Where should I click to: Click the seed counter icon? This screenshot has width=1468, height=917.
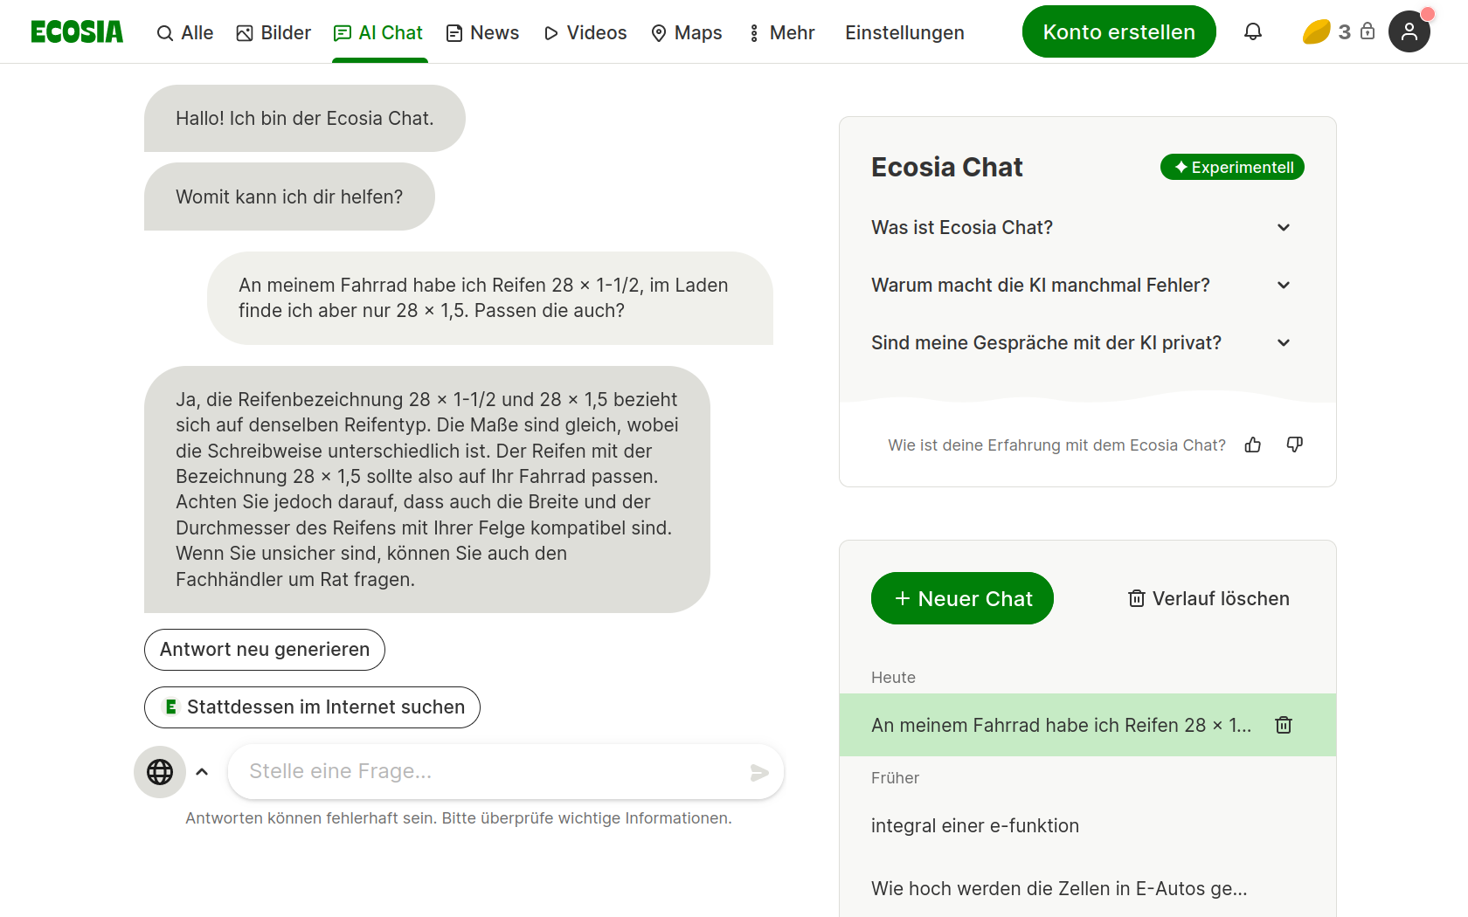pos(1317,32)
